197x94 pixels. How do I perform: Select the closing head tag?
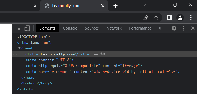(x=29, y=77)
